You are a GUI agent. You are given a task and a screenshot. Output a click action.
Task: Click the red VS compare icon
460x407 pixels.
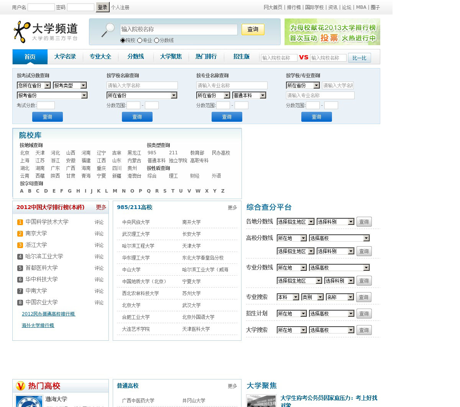pos(304,57)
